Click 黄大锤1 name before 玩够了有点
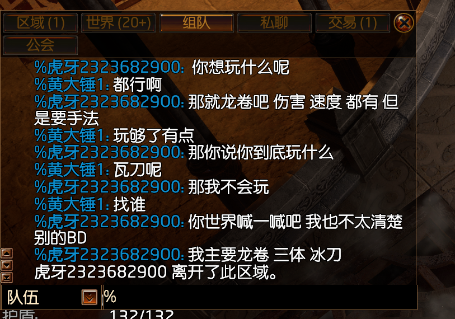Viewport: 455px width, 319px height. coord(72,135)
